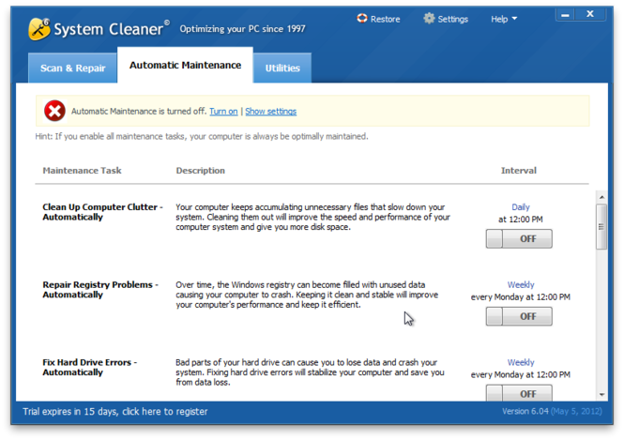The width and height of the screenshot is (624, 440).
Task: Close the System Cleaner window
Action: pyautogui.click(x=590, y=14)
